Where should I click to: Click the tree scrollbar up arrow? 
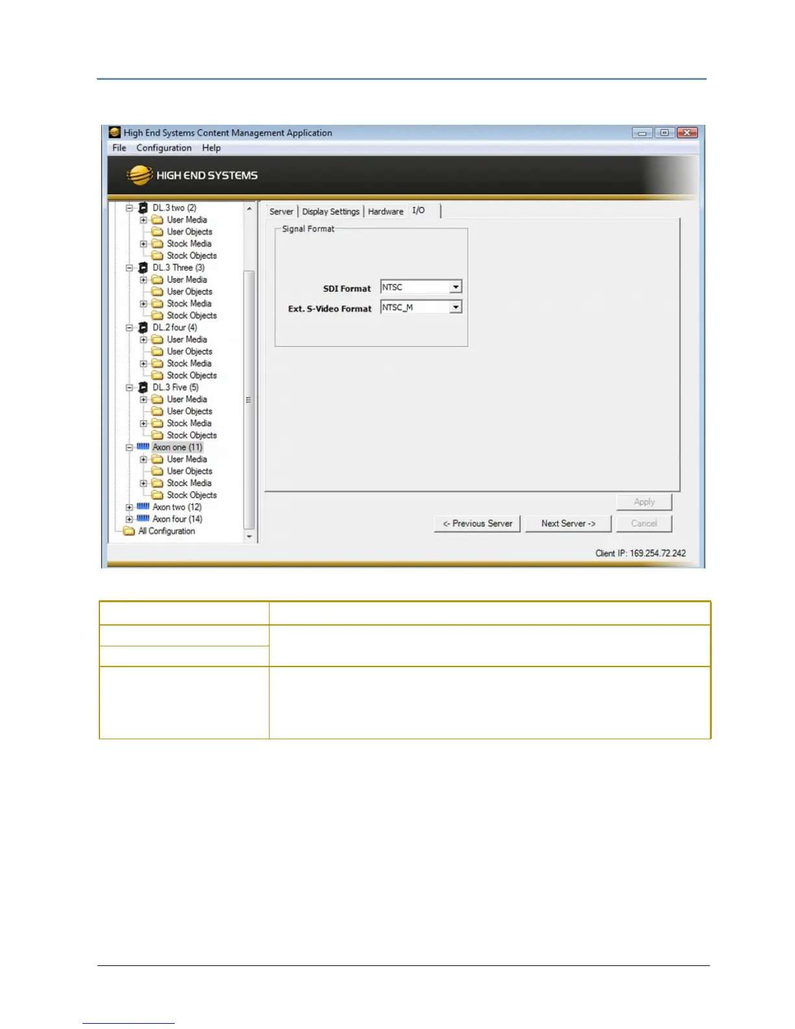pos(249,209)
